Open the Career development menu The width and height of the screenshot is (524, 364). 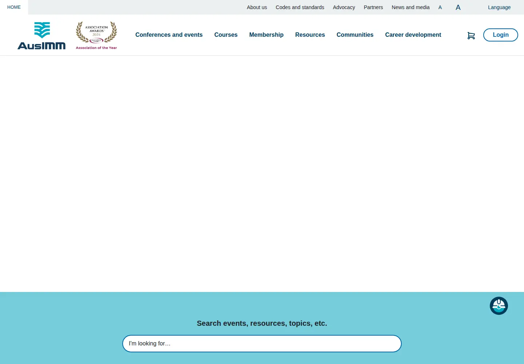point(413,35)
